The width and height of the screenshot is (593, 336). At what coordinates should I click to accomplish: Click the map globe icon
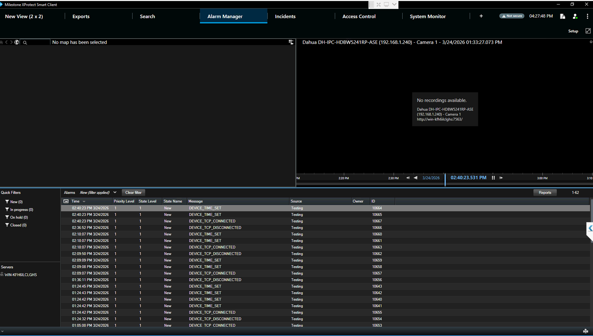[17, 42]
